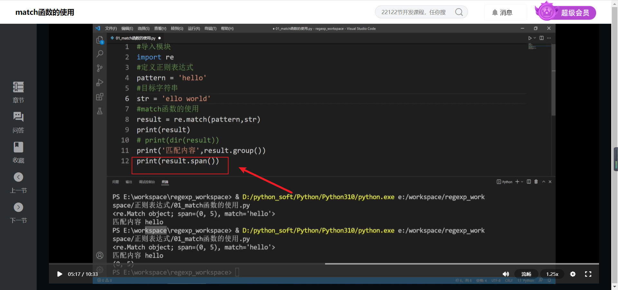Open the 问答 Q&A sidebar
The width and height of the screenshot is (618, 290).
[18, 122]
